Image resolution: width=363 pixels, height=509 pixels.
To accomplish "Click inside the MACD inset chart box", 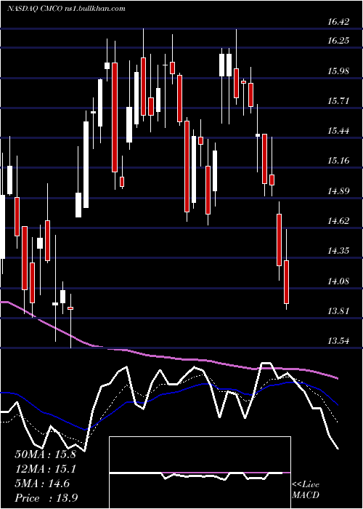I will (x=200, y=473).
